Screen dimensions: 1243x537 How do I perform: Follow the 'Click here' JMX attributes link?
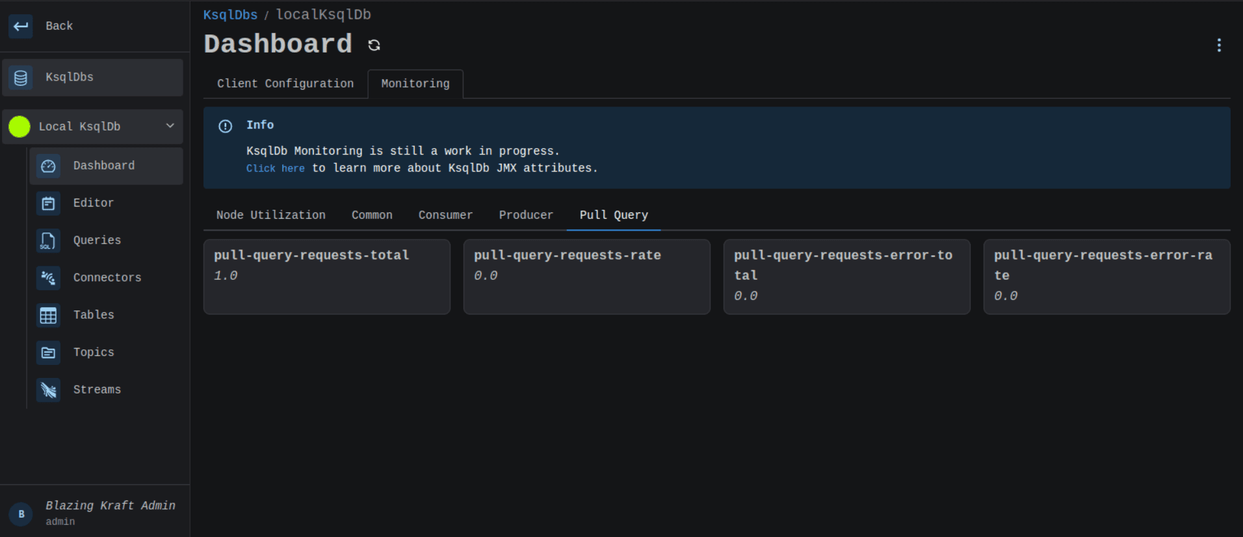tap(275, 168)
